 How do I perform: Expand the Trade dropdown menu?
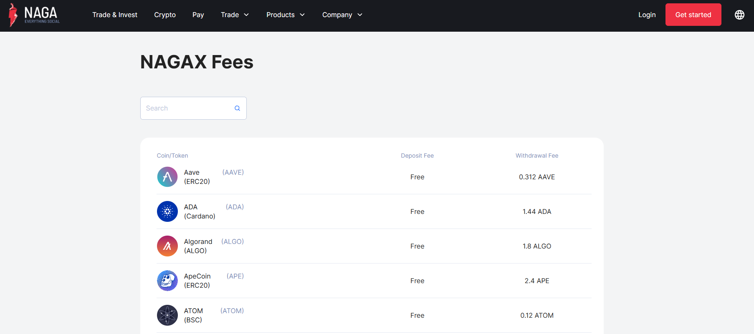pos(235,15)
